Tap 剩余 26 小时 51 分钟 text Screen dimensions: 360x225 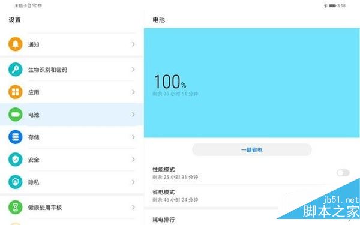coord(175,94)
